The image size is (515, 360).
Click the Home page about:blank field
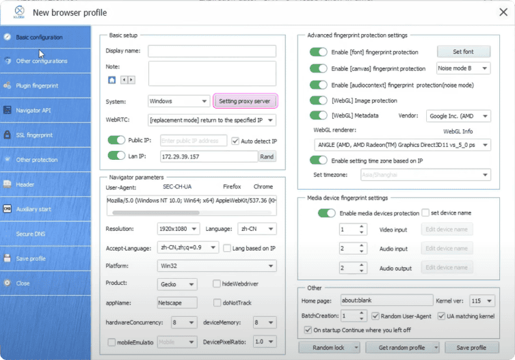(386, 301)
